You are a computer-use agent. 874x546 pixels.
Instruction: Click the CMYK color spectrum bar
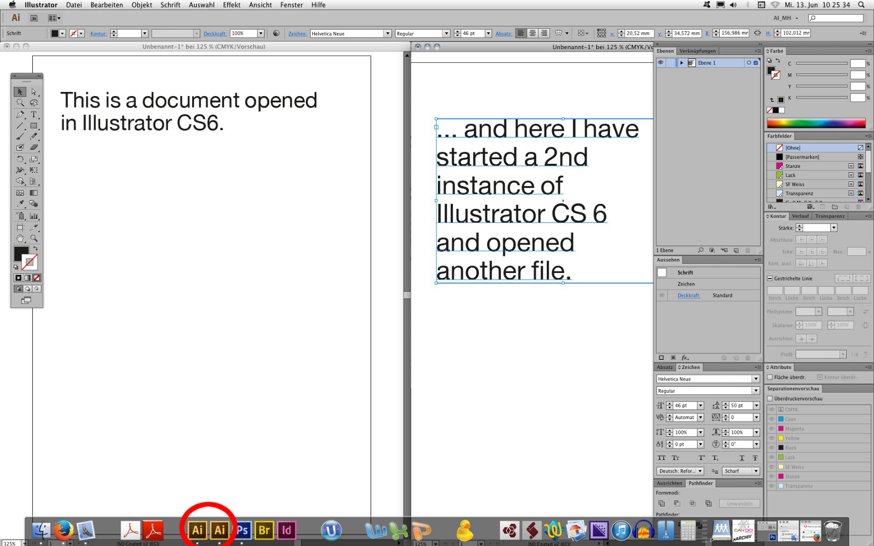[816, 123]
